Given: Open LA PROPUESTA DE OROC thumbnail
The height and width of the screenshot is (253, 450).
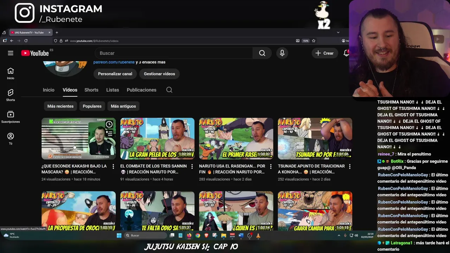Looking at the screenshot, I should tap(78, 211).
